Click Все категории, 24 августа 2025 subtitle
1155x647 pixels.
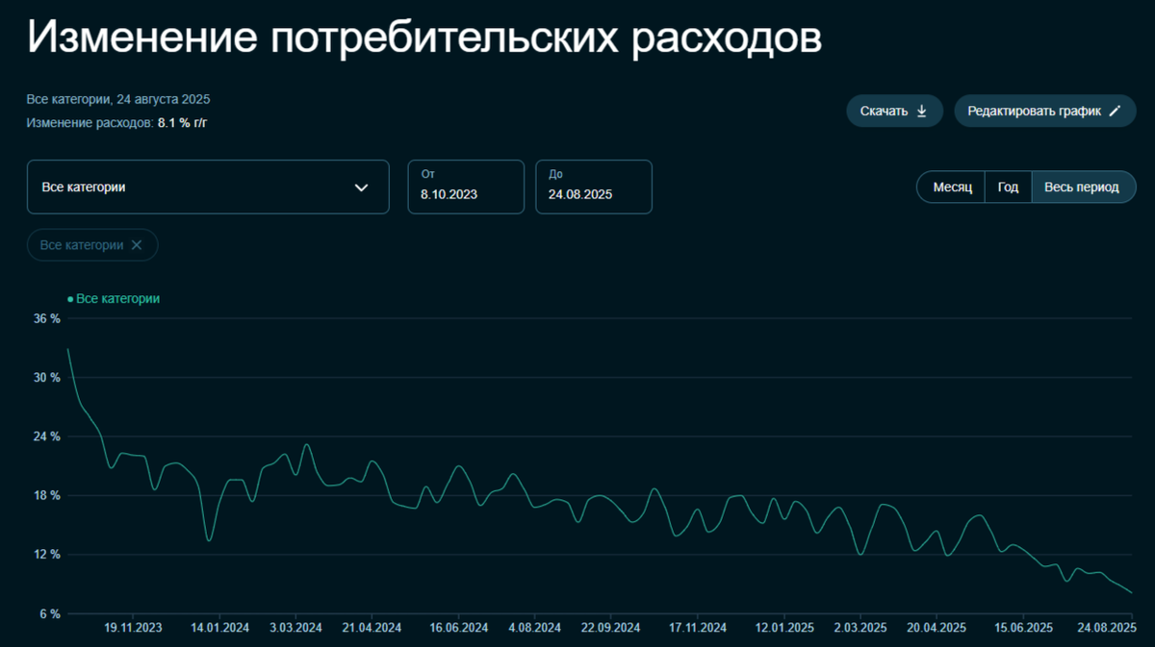click(x=118, y=99)
